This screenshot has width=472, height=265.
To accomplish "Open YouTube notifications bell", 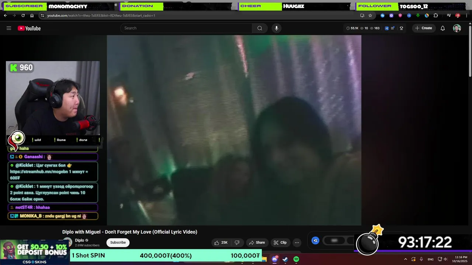I will [442, 28].
